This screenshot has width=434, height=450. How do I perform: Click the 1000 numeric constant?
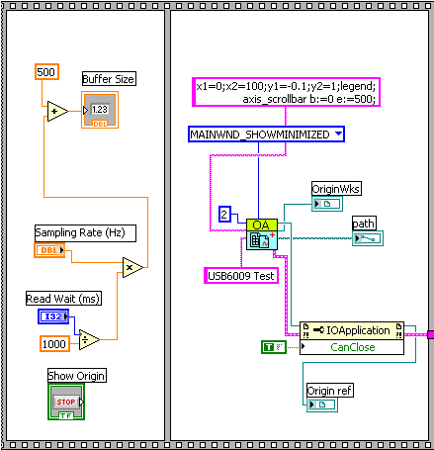click(54, 344)
